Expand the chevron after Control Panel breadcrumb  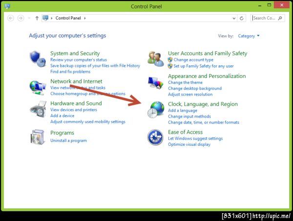(85, 18)
